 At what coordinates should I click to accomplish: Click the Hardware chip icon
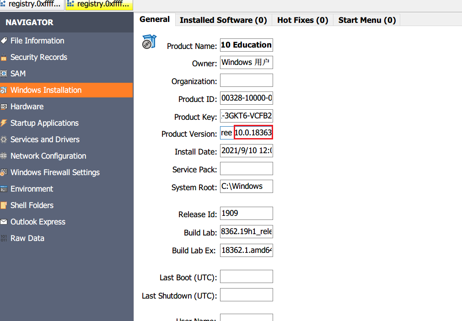4,107
